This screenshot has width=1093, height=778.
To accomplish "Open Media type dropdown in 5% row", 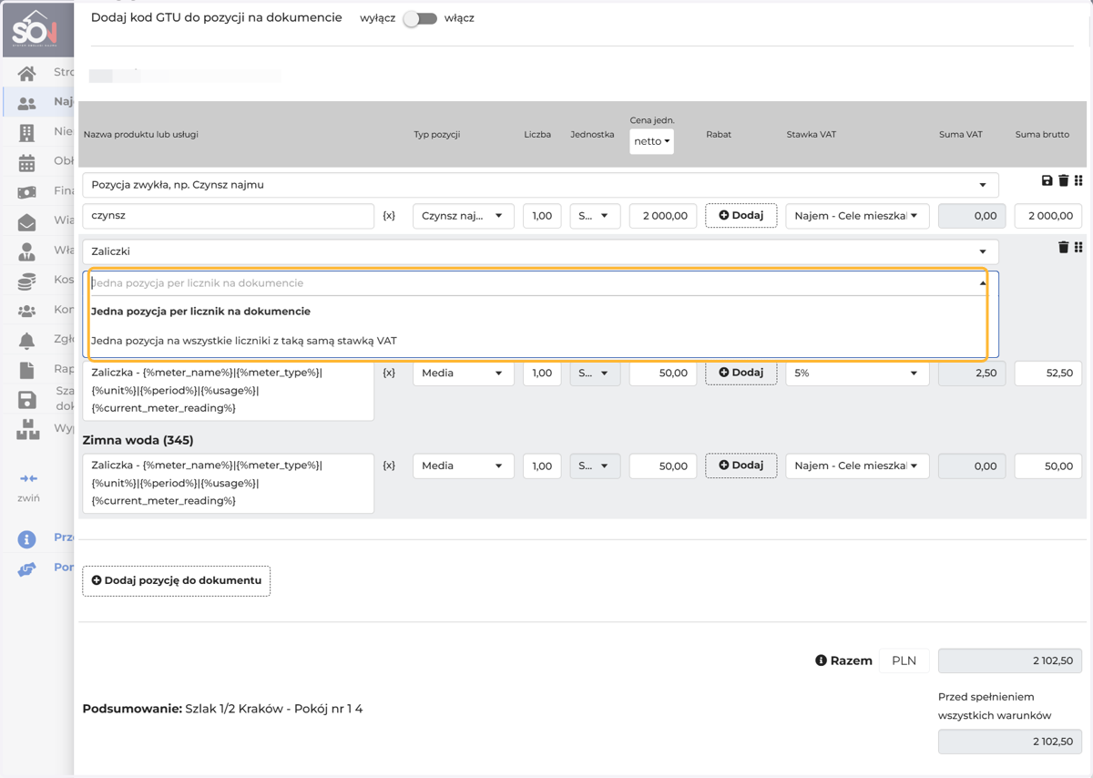I will click(463, 373).
